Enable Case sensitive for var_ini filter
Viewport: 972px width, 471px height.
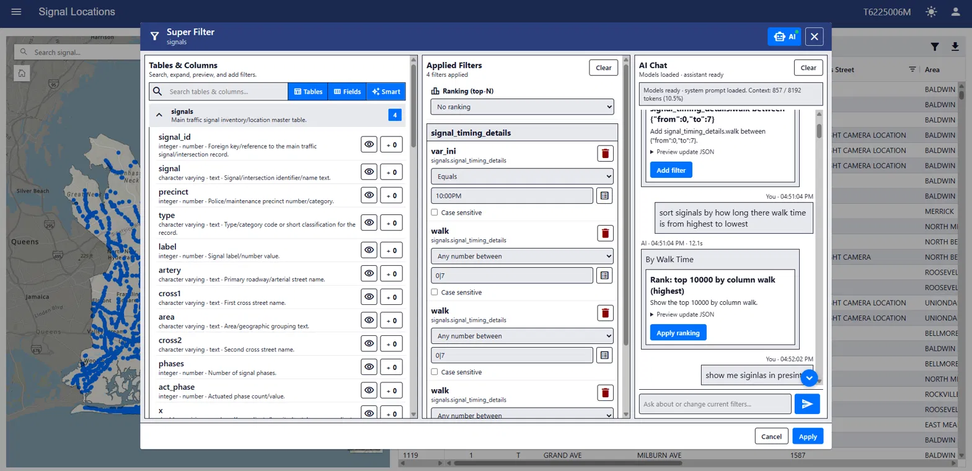[435, 213]
